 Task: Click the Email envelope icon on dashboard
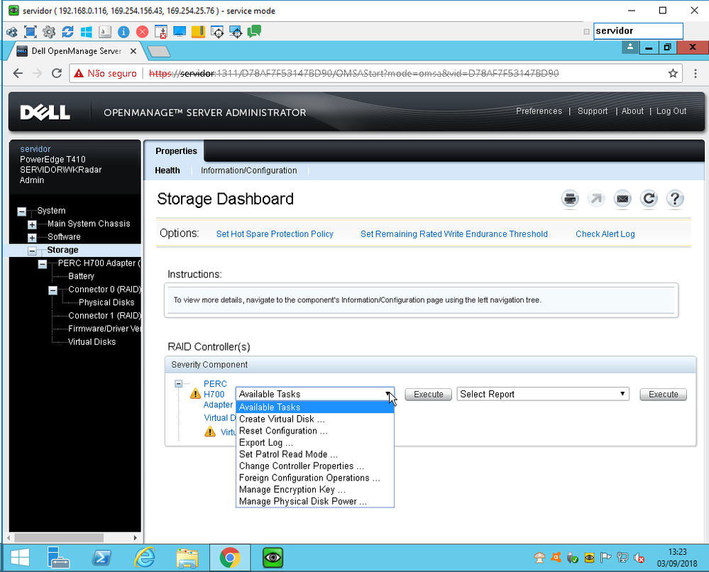click(622, 199)
